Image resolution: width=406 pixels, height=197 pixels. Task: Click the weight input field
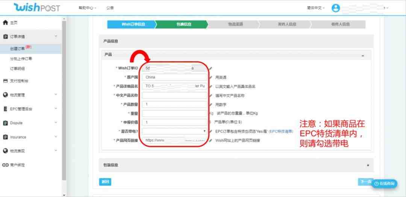coord(174,113)
